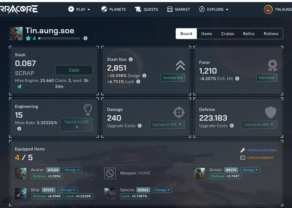Viewport: 292px width, 208px height.
Task: Click the Defense Upgrade Costs info icon
Action: pyautogui.click(x=232, y=126)
